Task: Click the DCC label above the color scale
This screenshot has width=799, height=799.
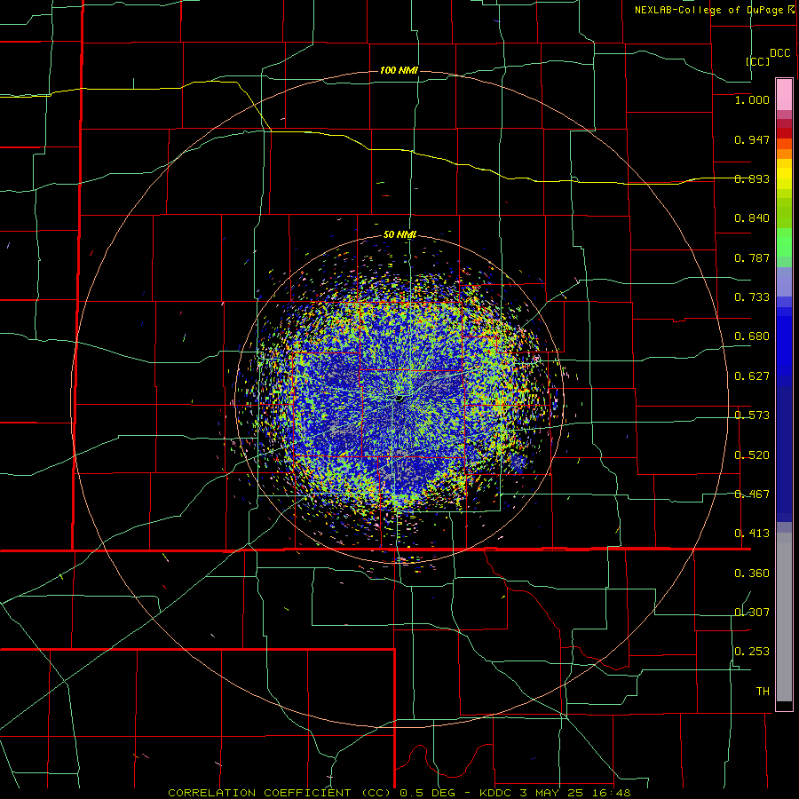Action: [x=780, y=53]
